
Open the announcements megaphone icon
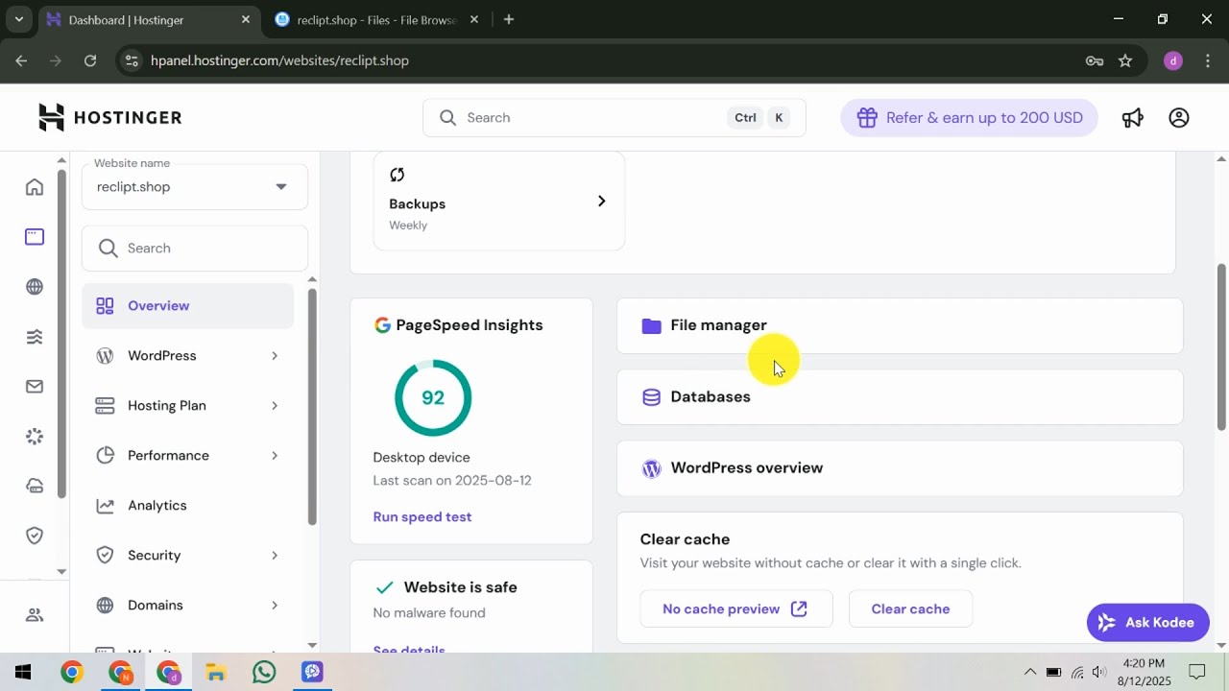1133,117
